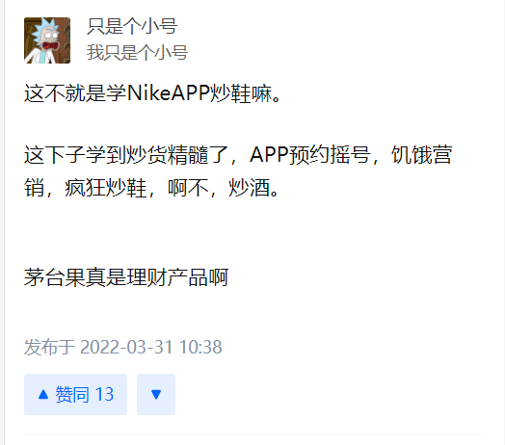The width and height of the screenshot is (505, 445).
Task: Click the paragraph starting 这下子学到炒货精髓了
Action: pyautogui.click(x=238, y=171)
